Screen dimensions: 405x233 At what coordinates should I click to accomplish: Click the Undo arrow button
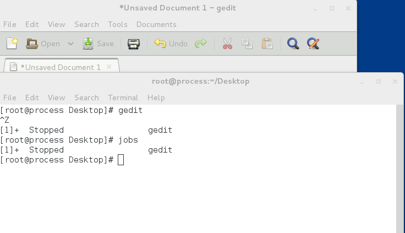160,44
